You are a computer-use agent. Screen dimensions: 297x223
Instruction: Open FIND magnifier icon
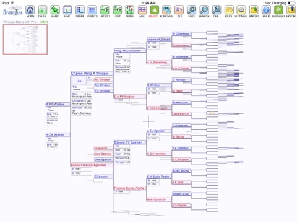point(192,10)
